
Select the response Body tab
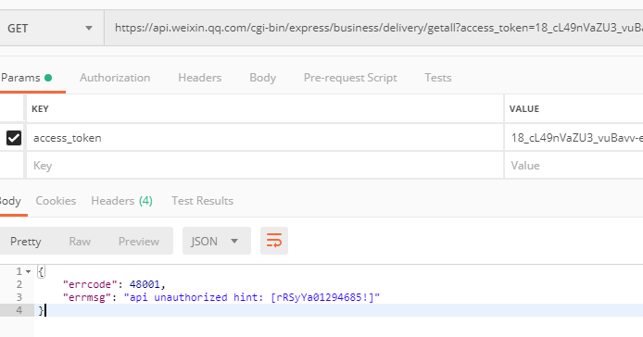pyautogui.click(x=10, y=201)
